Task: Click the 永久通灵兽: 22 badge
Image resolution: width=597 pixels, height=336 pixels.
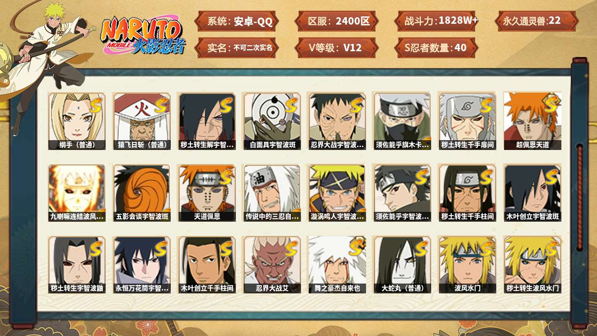Action: tap(536, 21)
